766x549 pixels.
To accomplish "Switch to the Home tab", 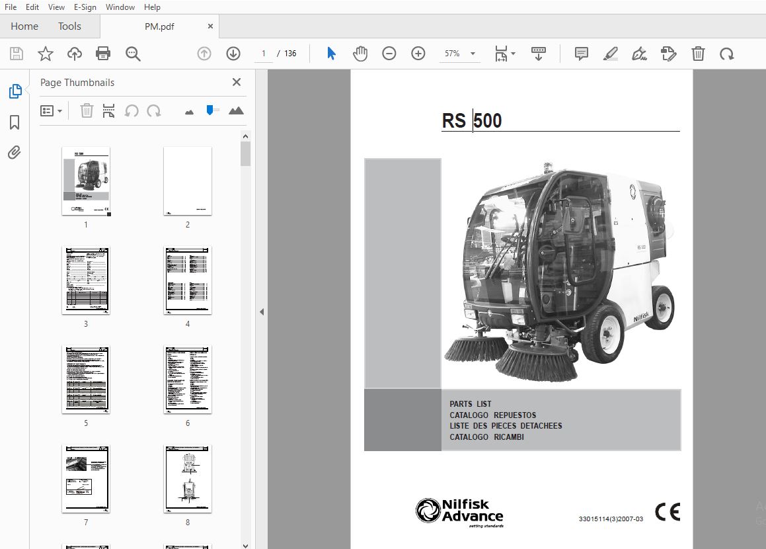I will coord(24,26).
